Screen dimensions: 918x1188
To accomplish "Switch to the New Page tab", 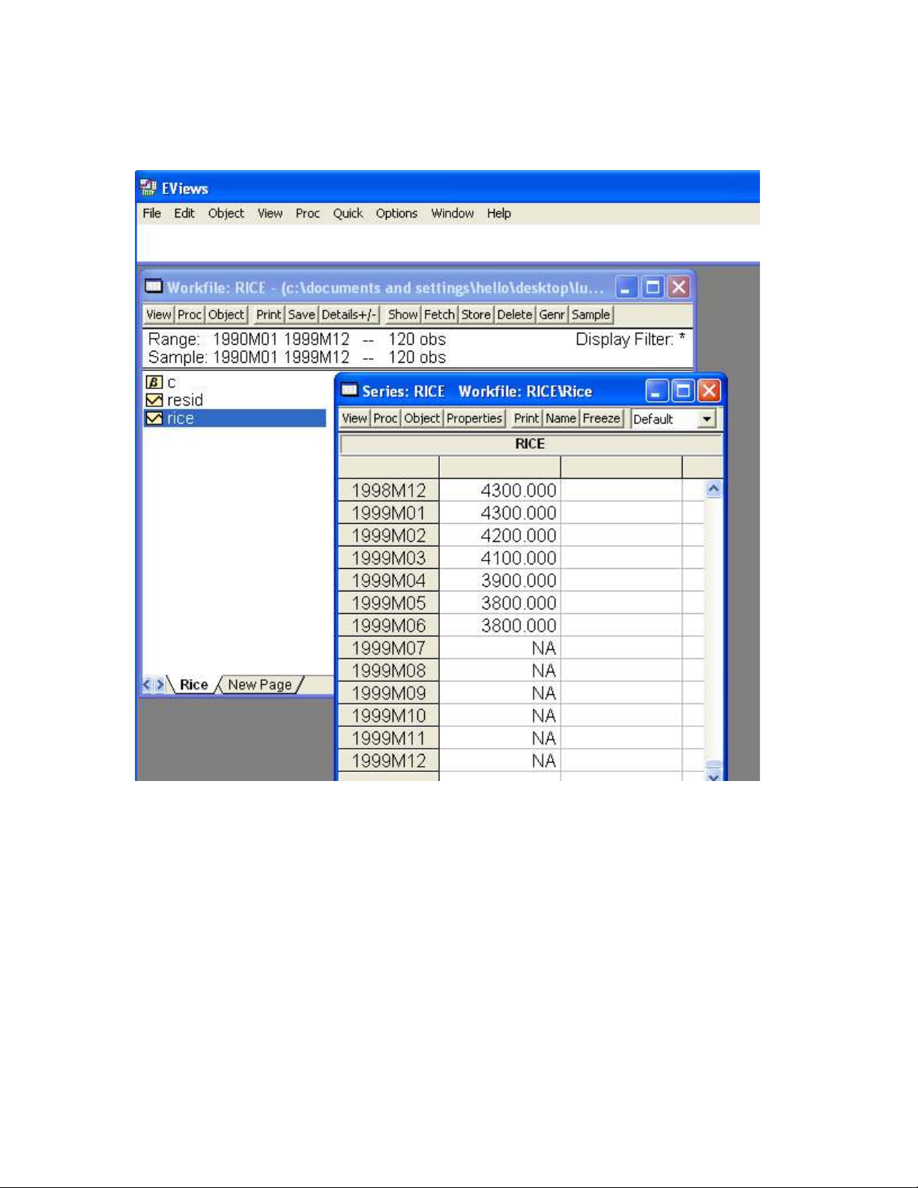I will [260, 684].
